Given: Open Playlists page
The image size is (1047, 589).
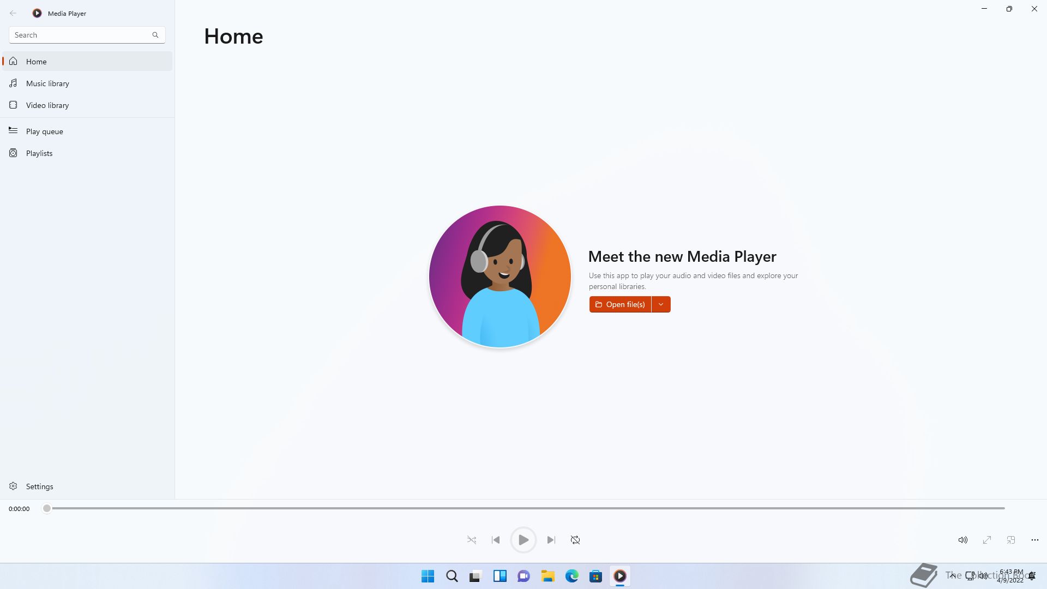Looking at the screenshot, I should [x=39, y=153].
